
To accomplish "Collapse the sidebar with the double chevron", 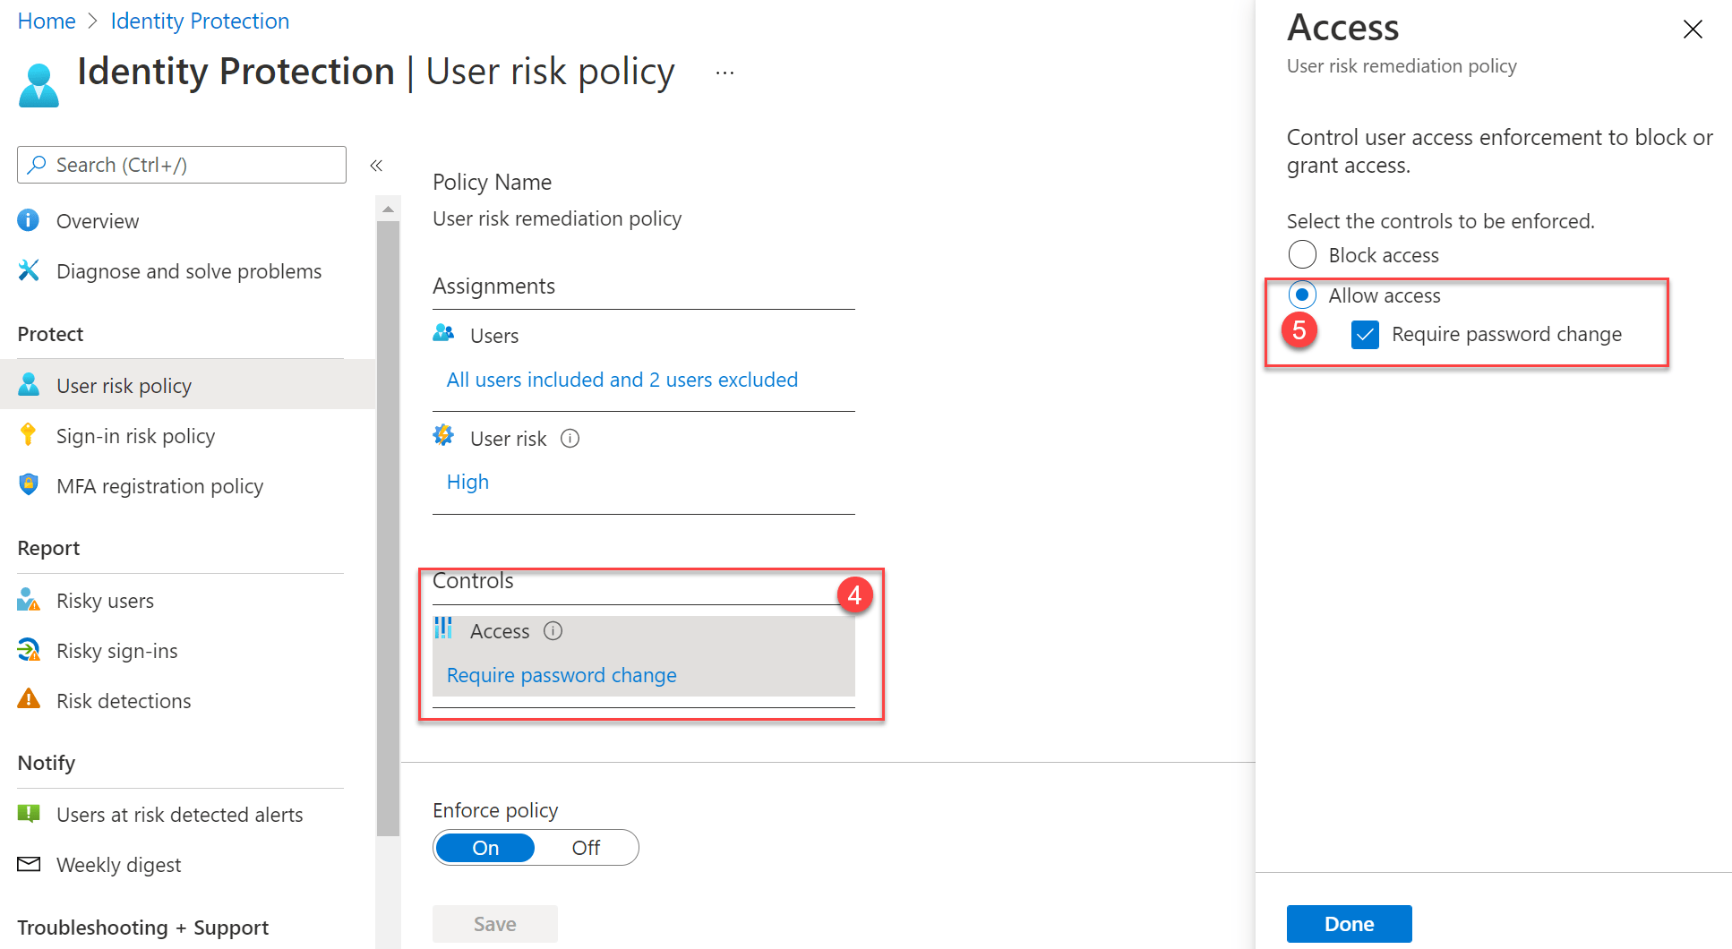I will click(376, 165).
